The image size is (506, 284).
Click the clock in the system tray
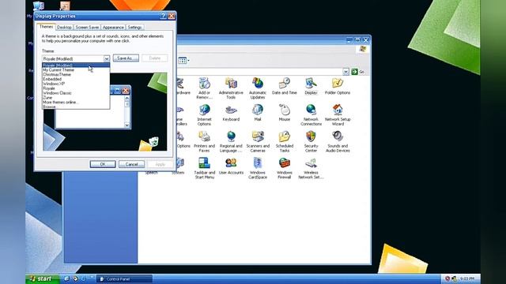click(x=467, y=278)
